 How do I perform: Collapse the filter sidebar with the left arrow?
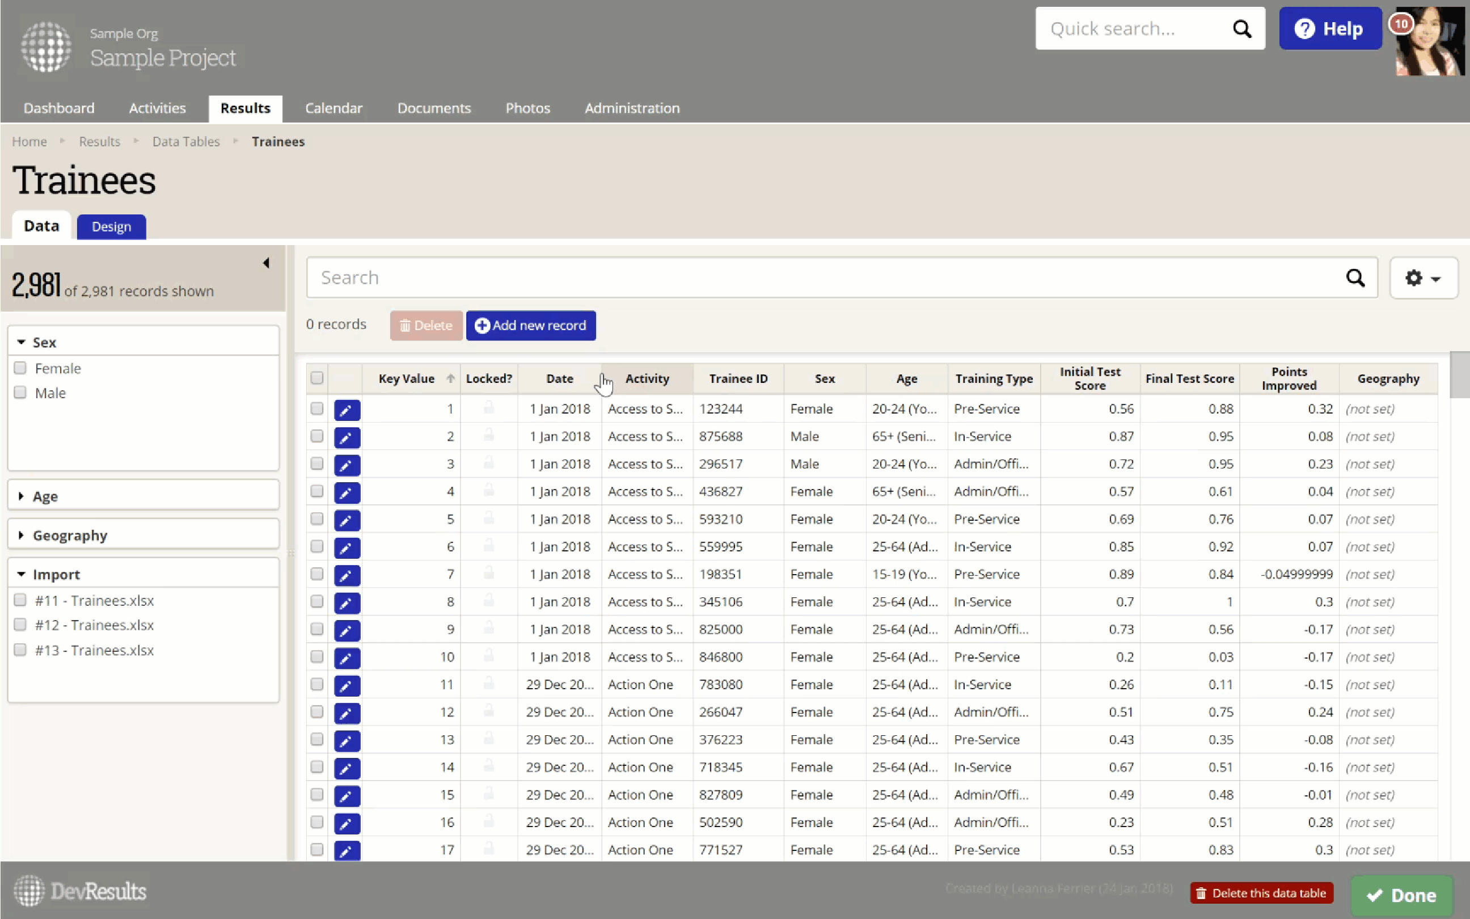pyautogui.click(x=266, y=263)
